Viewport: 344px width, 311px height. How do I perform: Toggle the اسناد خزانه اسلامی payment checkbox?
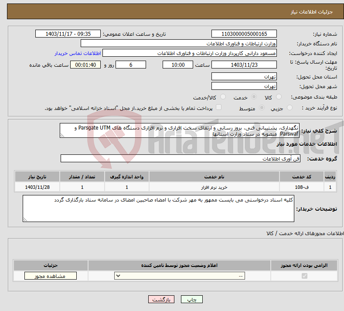pos(218,107)
